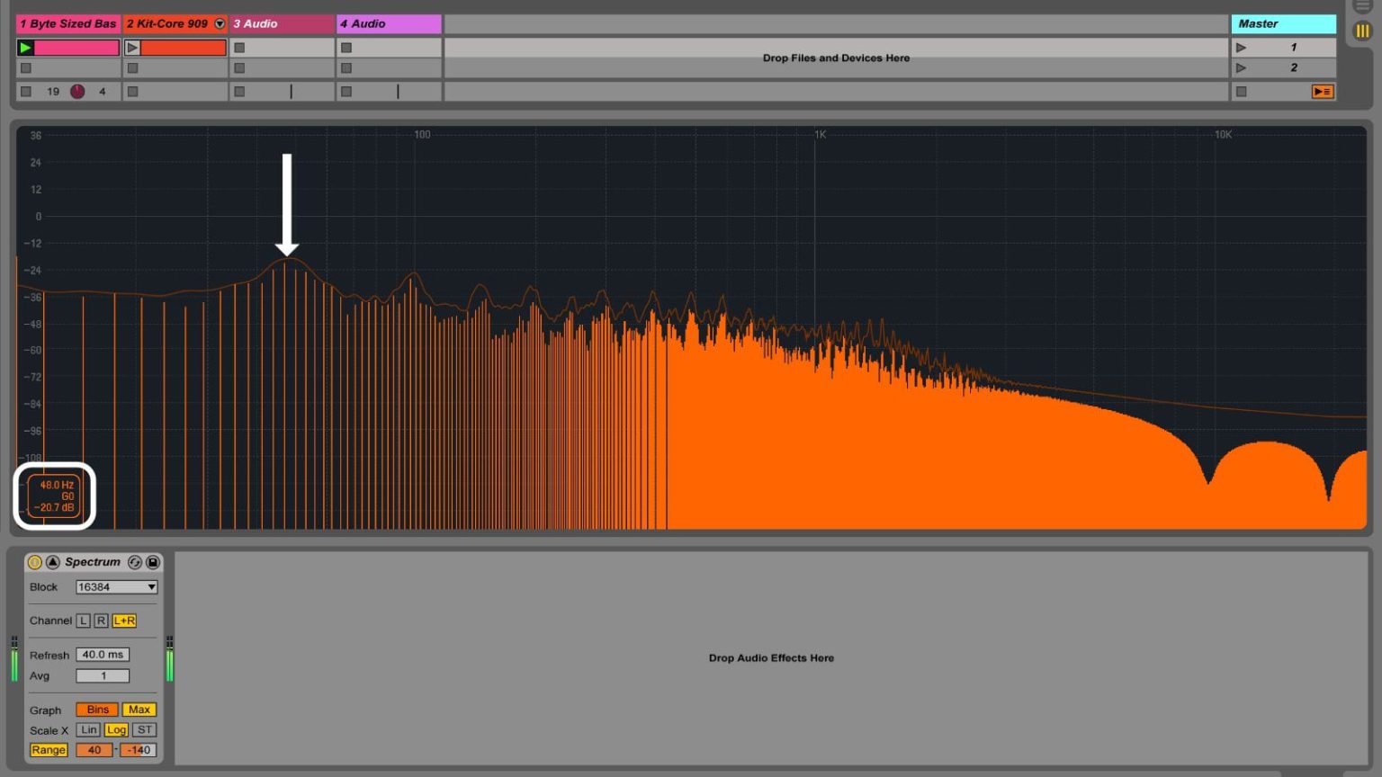Click the Spectrum Hot-Swap preset icon
This screenshot has height=777, width=1382.
(x=136, y=562)
